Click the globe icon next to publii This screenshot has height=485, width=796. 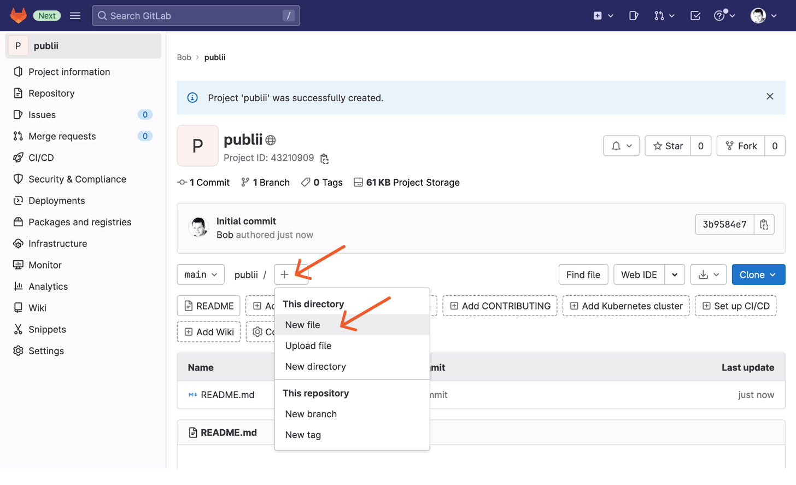point(270,140)
